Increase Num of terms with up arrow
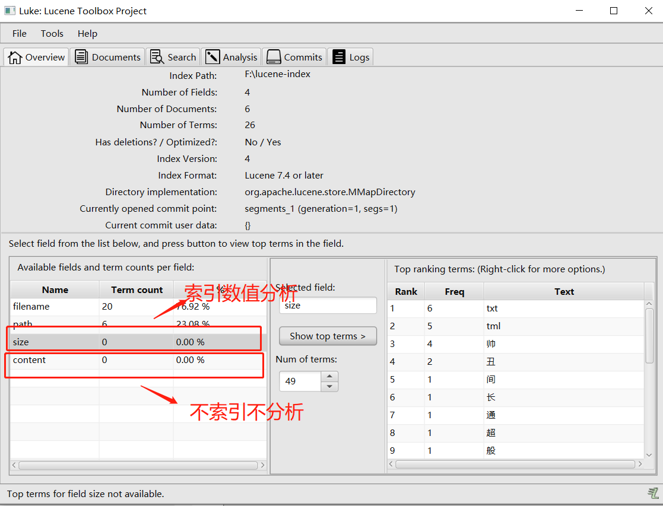663x506 pixels. coord(329,376)
